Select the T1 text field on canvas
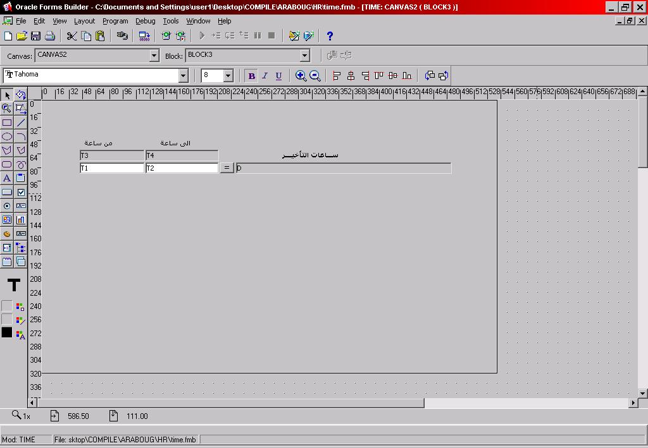The height and width of the screenshot is (448, 648). point(112,168)
